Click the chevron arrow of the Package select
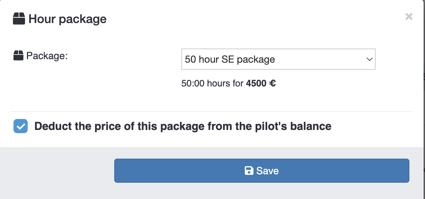425x199 pixels. [x=369, y=59]
